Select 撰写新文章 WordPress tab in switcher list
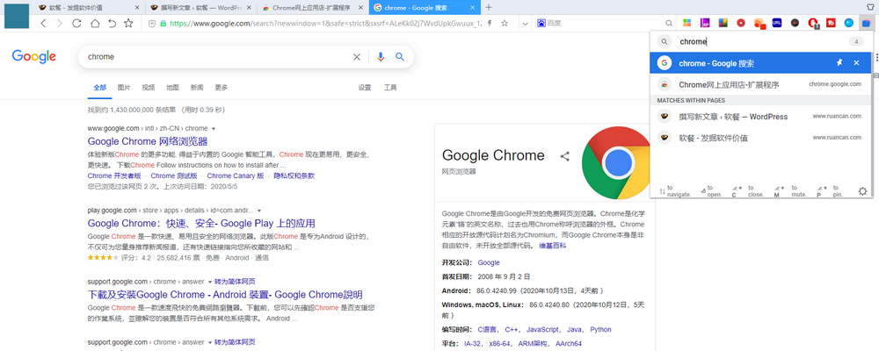 (x=733, y=116)
